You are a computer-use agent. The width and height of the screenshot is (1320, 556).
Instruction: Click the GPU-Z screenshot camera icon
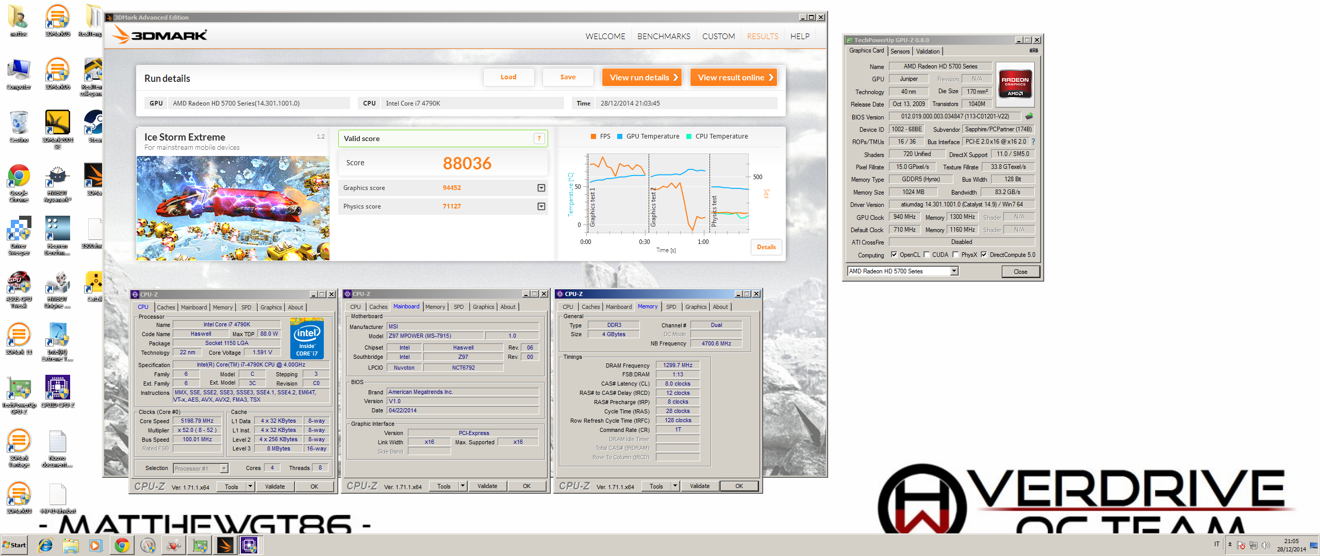1034,50
